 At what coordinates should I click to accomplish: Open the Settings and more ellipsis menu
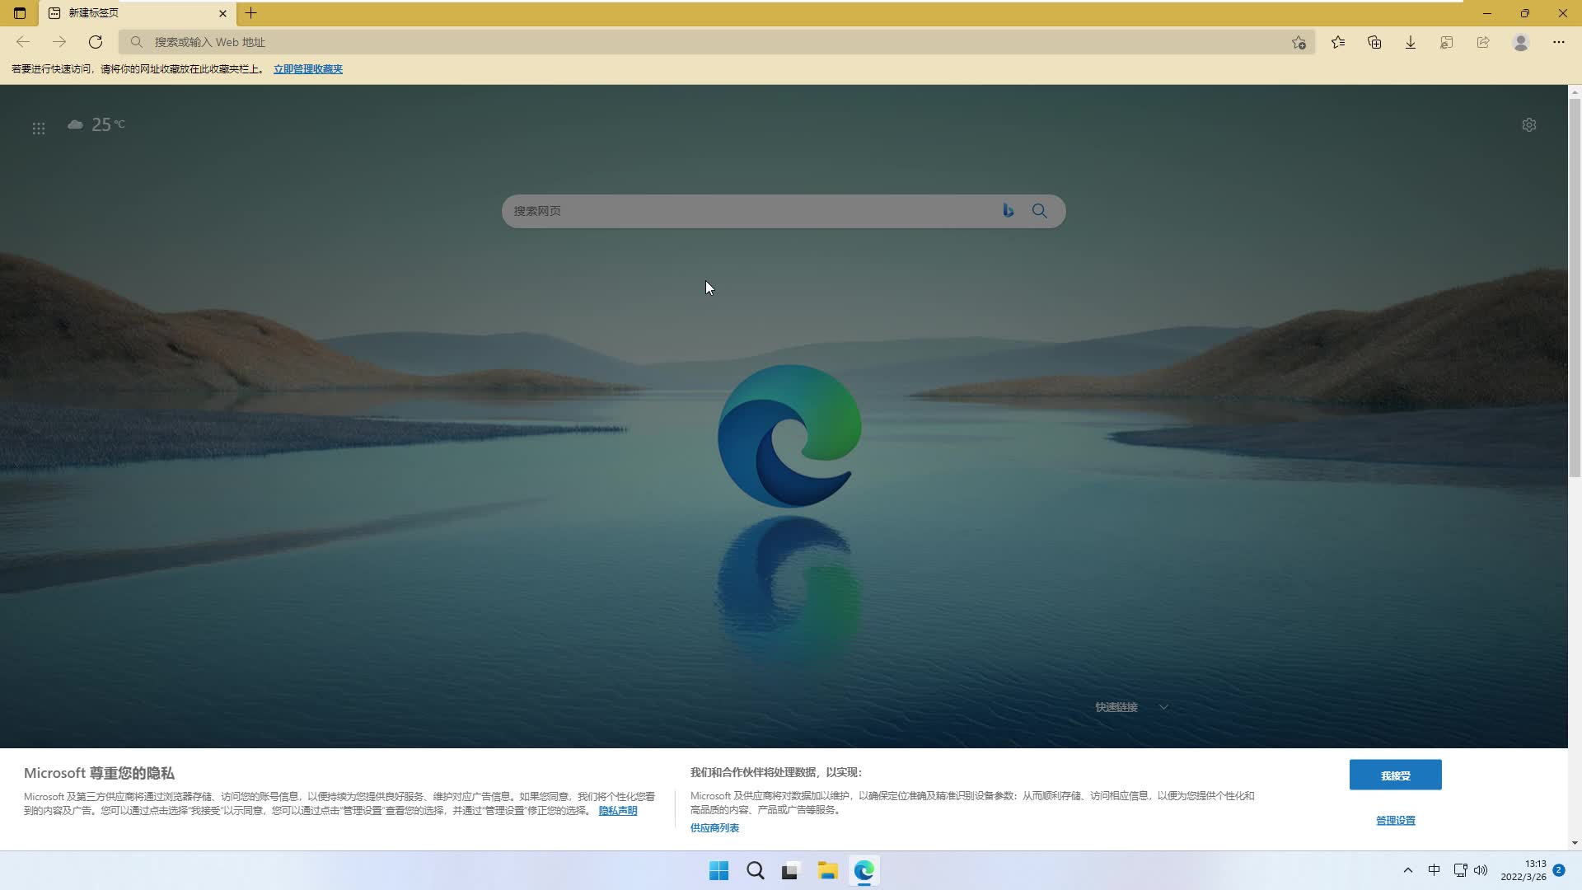coord(1559,42)
